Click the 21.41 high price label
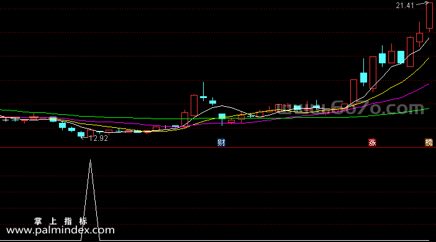This screenshot has height=242, width=436. (405, 6)
